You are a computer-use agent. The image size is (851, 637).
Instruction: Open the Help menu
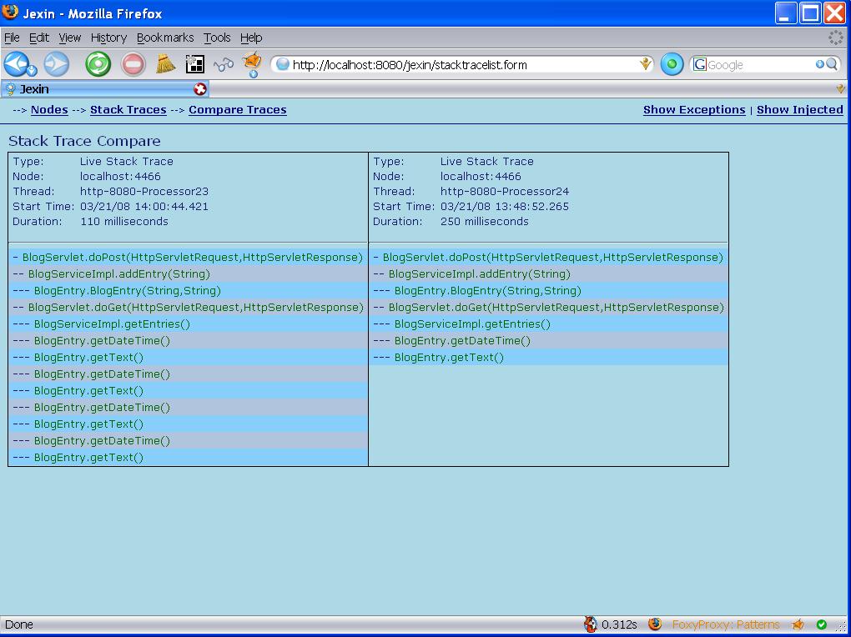251,38
